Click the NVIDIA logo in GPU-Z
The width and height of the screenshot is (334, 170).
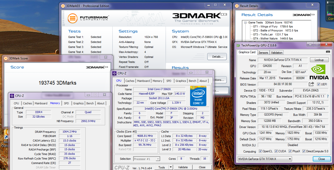coord(319,72)
